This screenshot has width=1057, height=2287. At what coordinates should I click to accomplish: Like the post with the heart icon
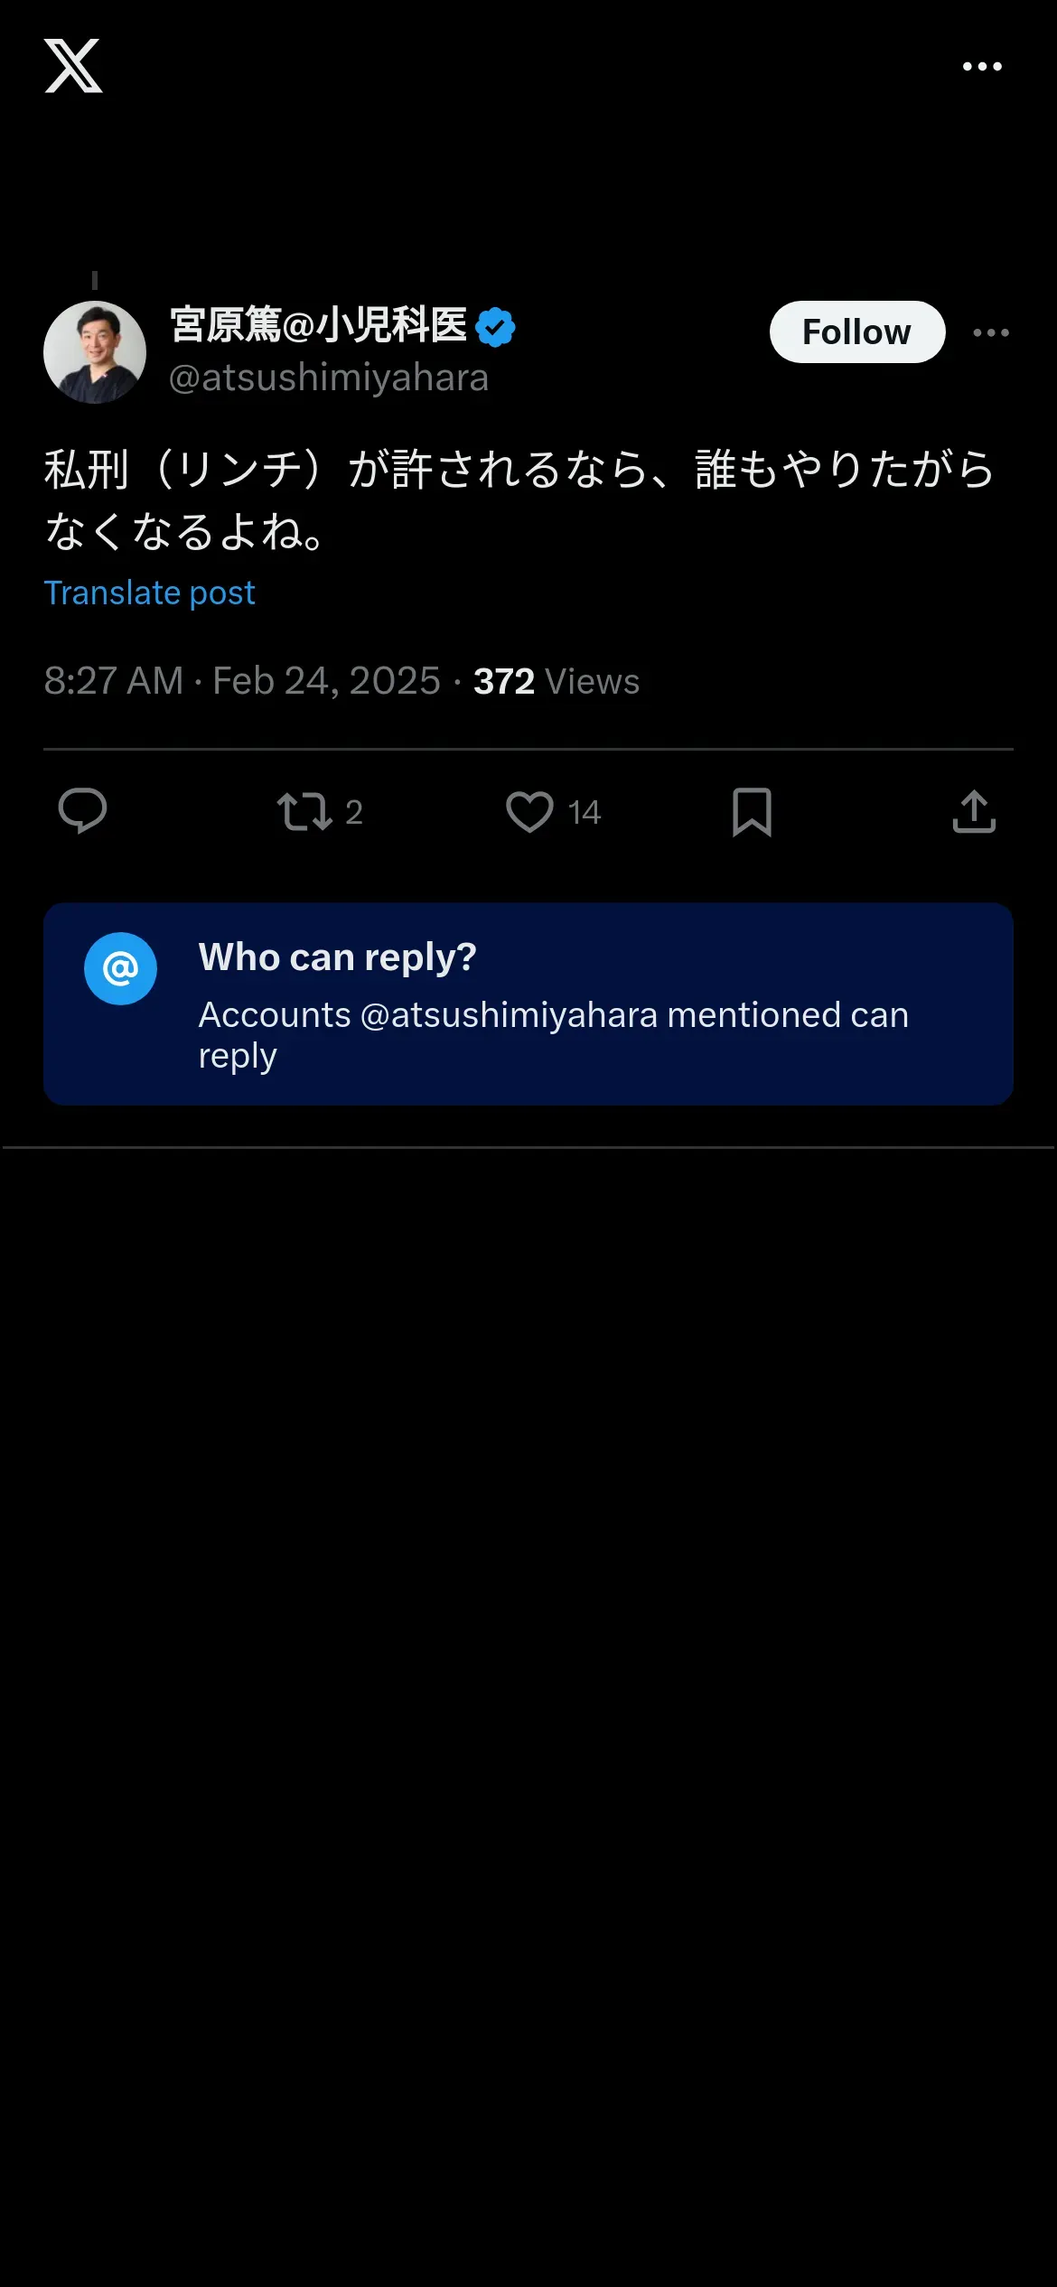(x=529, y=811)
